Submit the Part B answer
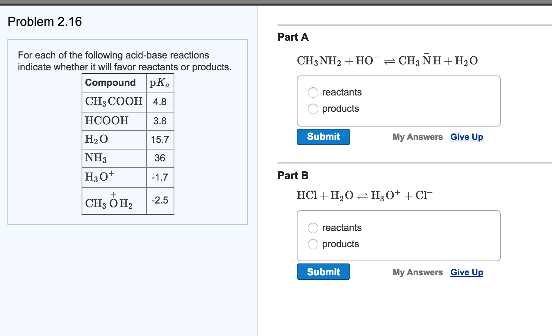 click(323, 271)
